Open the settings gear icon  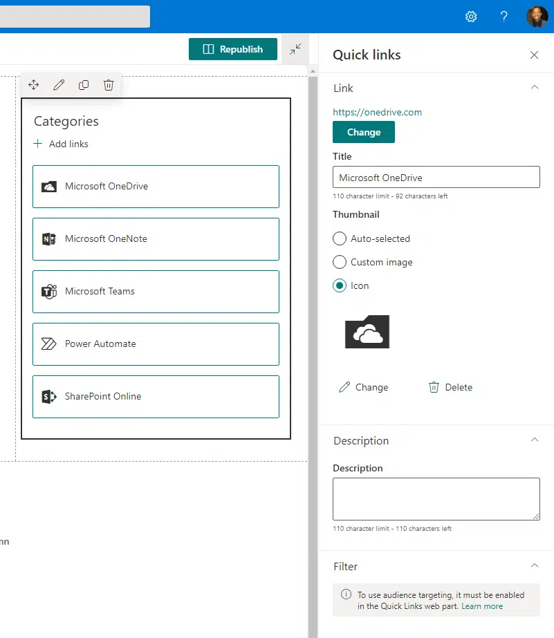471,17
